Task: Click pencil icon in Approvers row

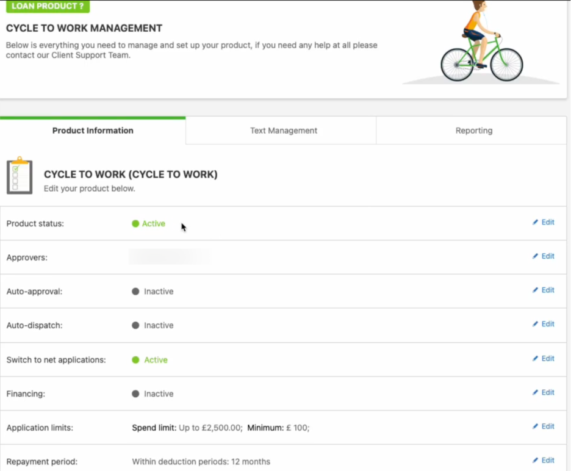Action: tap(535, 257)
